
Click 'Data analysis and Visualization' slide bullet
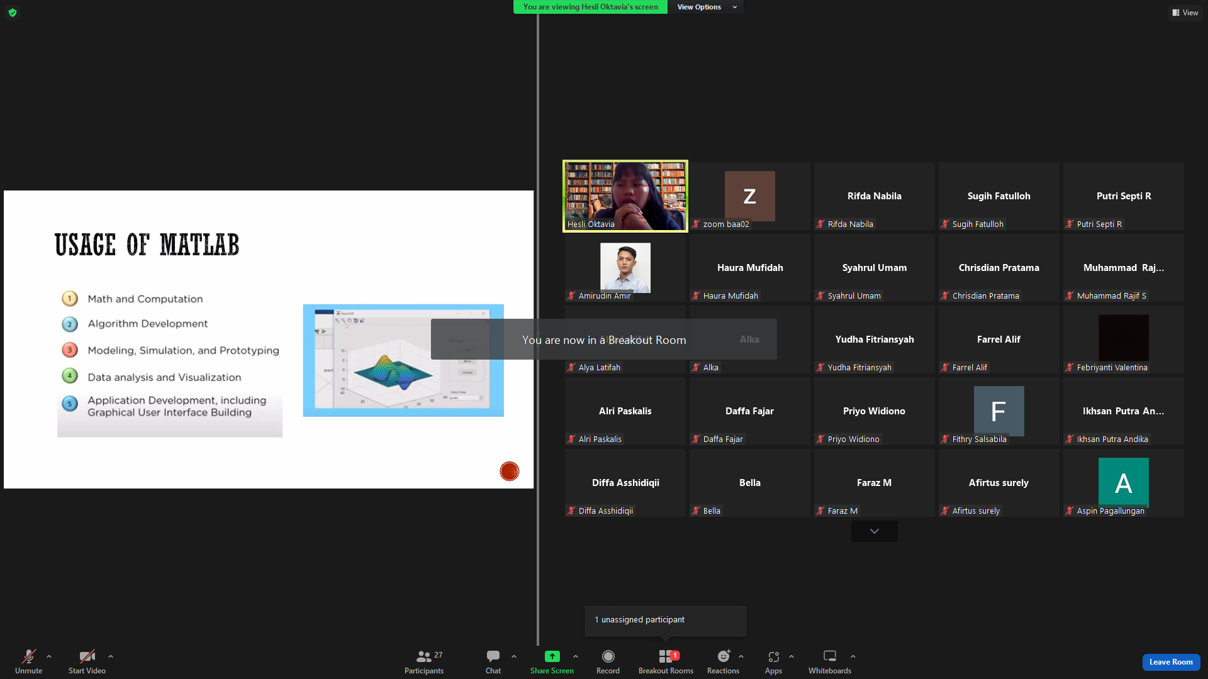164,377
